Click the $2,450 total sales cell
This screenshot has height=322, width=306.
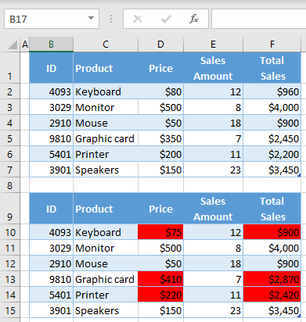272,138
